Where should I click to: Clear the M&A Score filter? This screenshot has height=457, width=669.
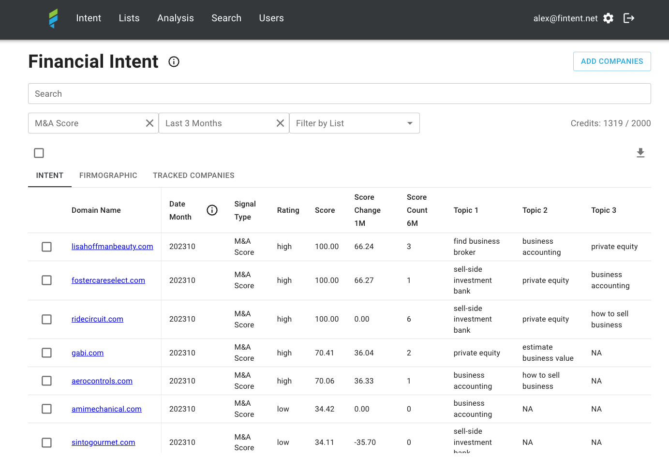149,123
